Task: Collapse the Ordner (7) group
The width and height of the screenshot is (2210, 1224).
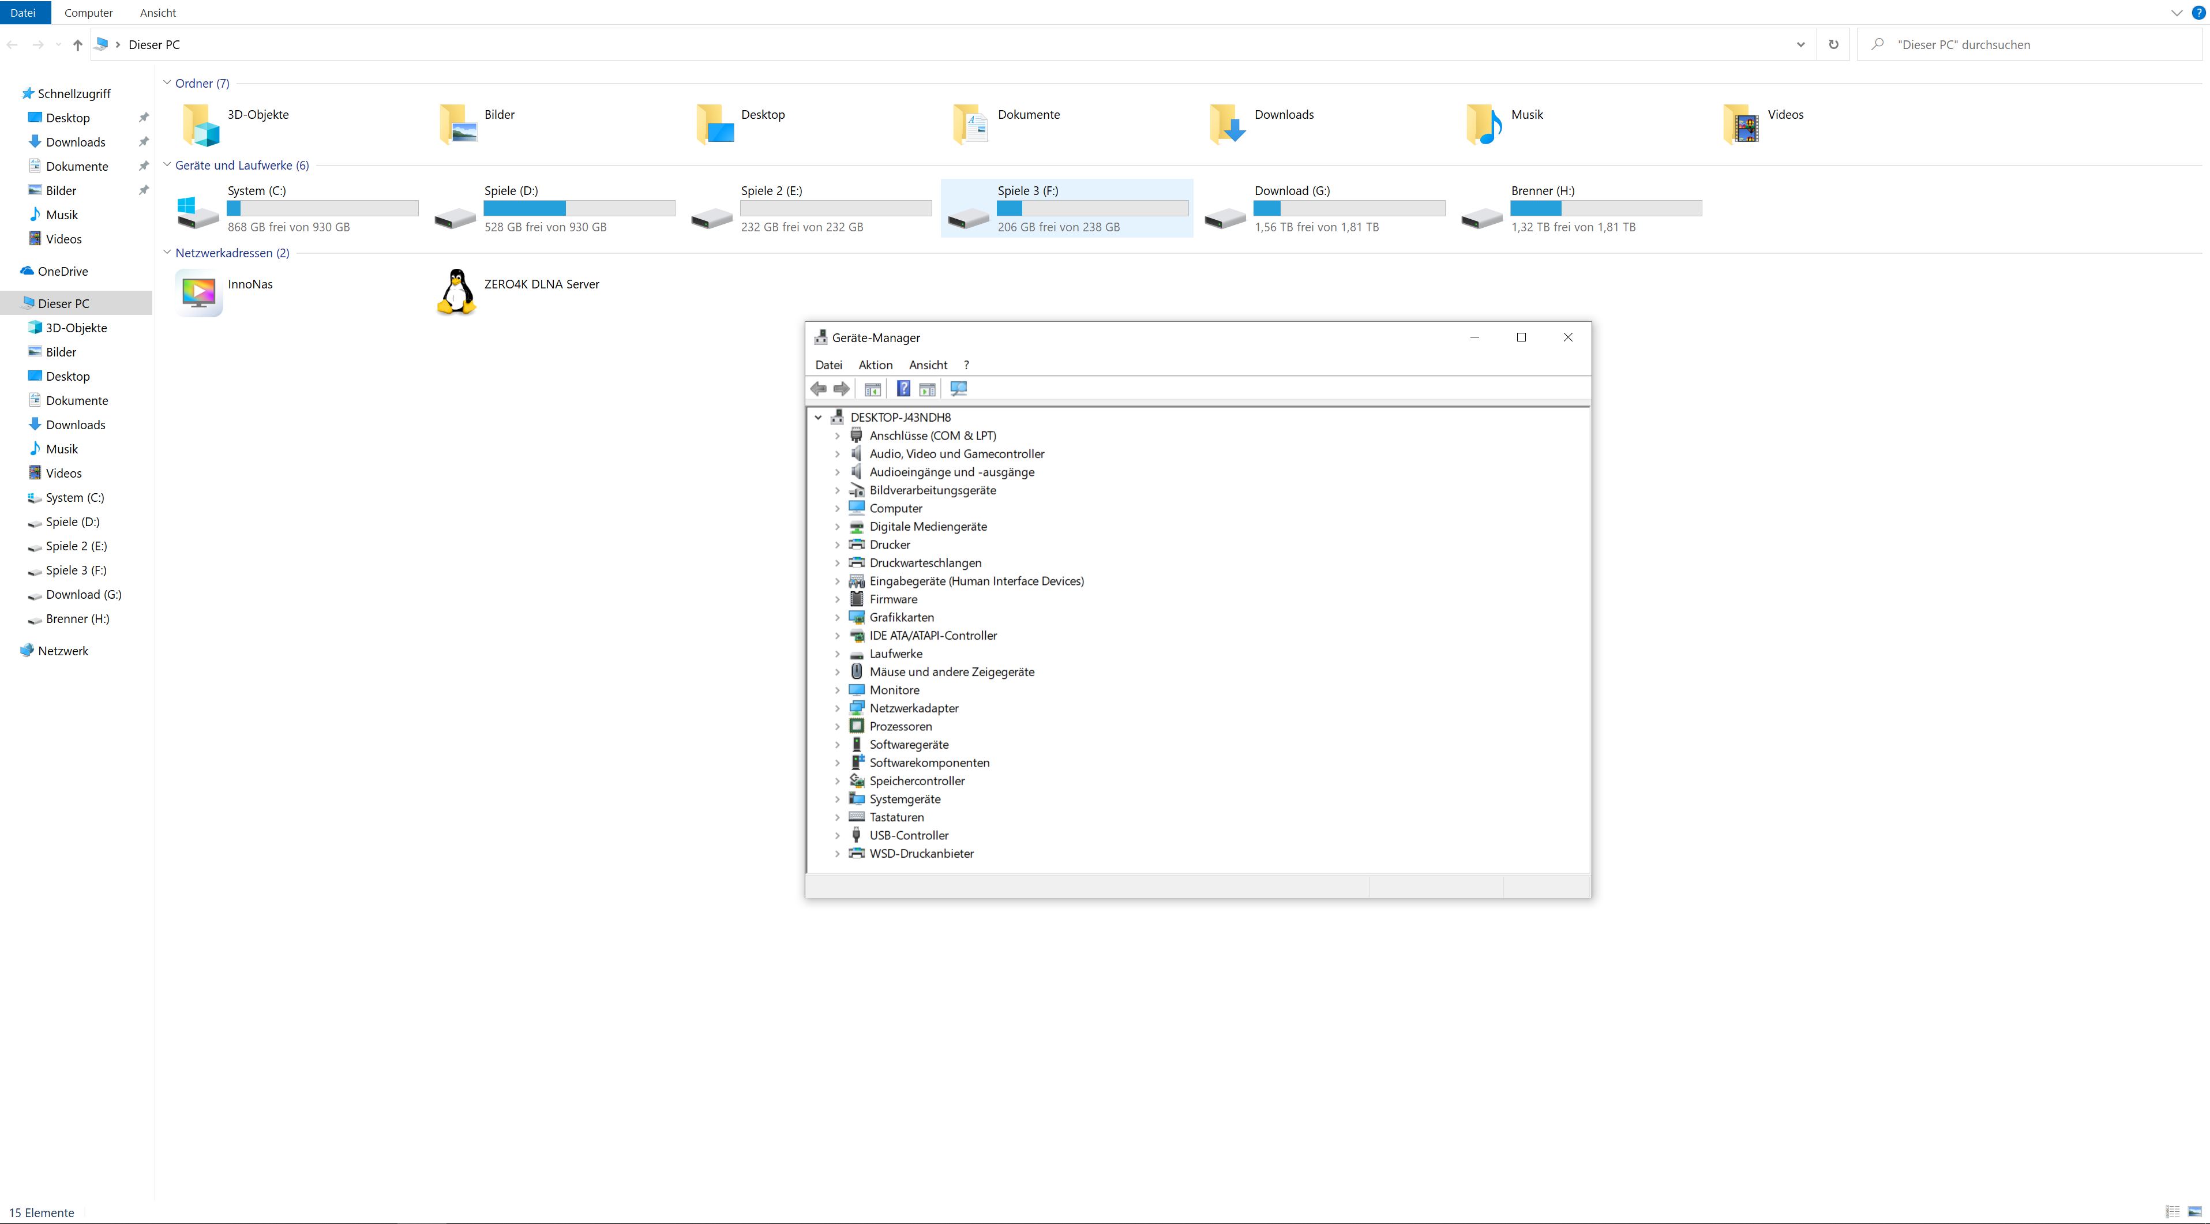Action: [167, 83]
